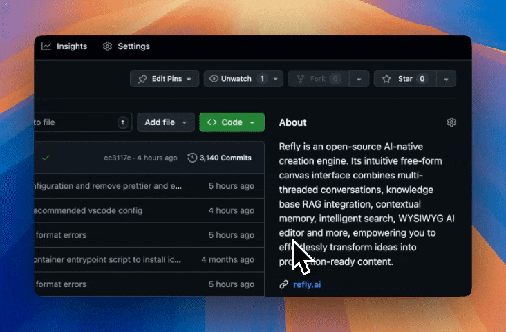Click the About heading

click(x=292, y=122)
